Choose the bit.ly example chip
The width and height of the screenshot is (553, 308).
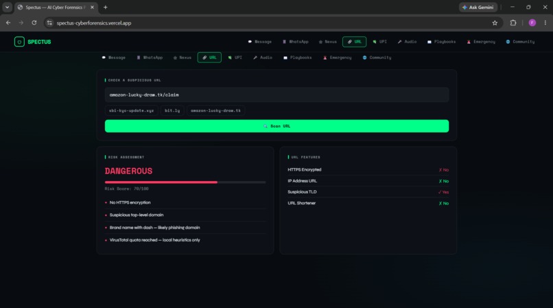pyautogui.click(x=172, y=110)
